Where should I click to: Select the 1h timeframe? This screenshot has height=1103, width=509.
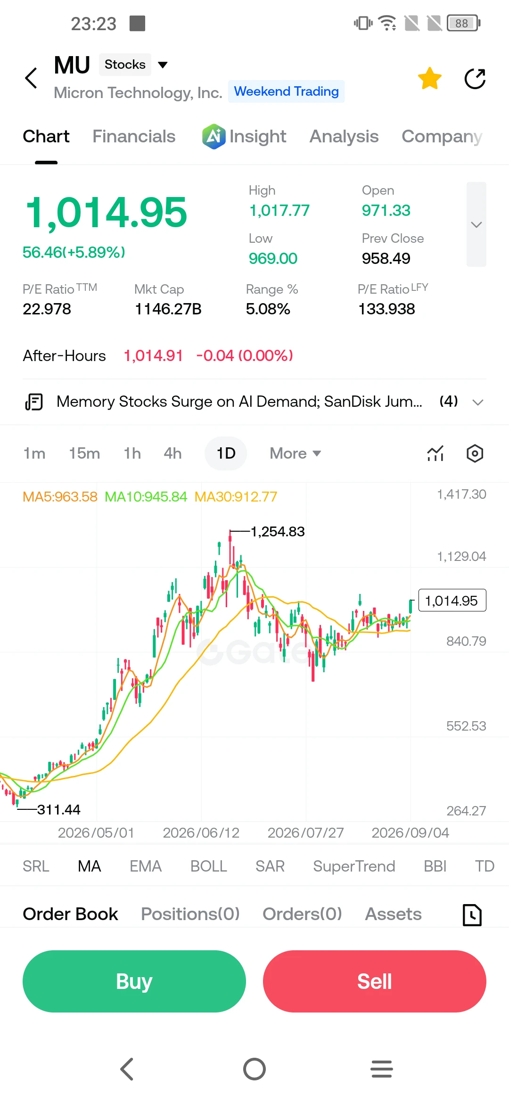pyautogui.click(x=132, y=453)
